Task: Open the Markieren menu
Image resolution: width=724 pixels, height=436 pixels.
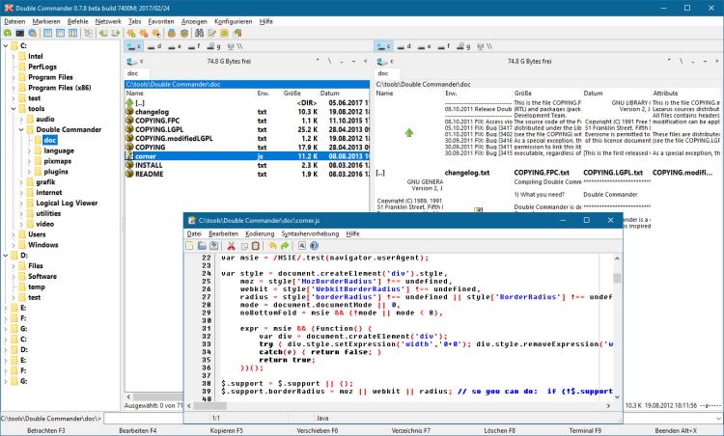Action: (x=46, y=21)
